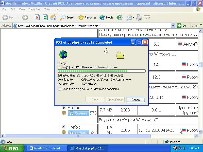Image resolution: width=203 pixels, height=152 pixels.
Task: Click the globe icon in download dialog
Action: (63, 54)
